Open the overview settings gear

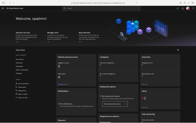coord(178,50)
